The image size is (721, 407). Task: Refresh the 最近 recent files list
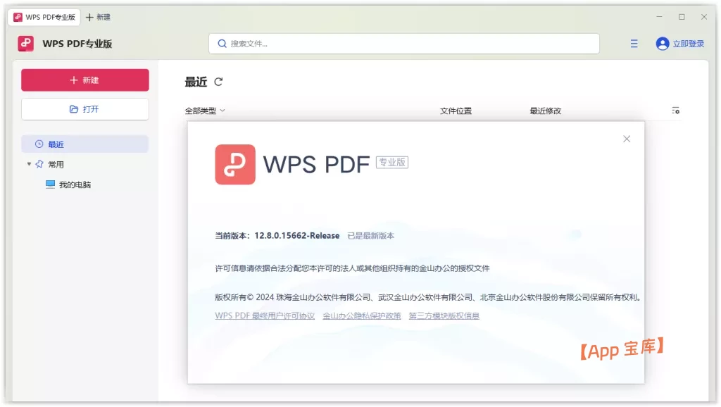pyautogui.click(x=218, y=82)
